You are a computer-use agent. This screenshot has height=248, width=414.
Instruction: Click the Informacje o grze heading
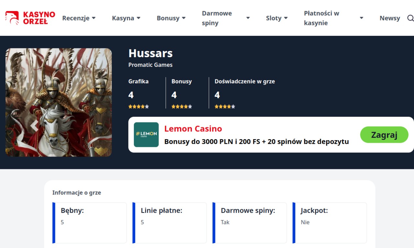(77, 193)
